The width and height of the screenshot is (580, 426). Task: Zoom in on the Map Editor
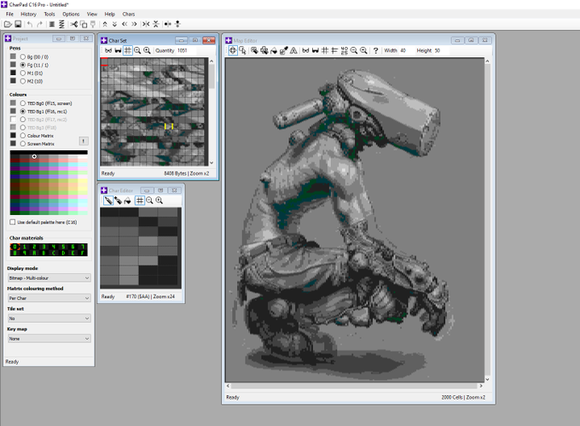[x=363, y=50]
